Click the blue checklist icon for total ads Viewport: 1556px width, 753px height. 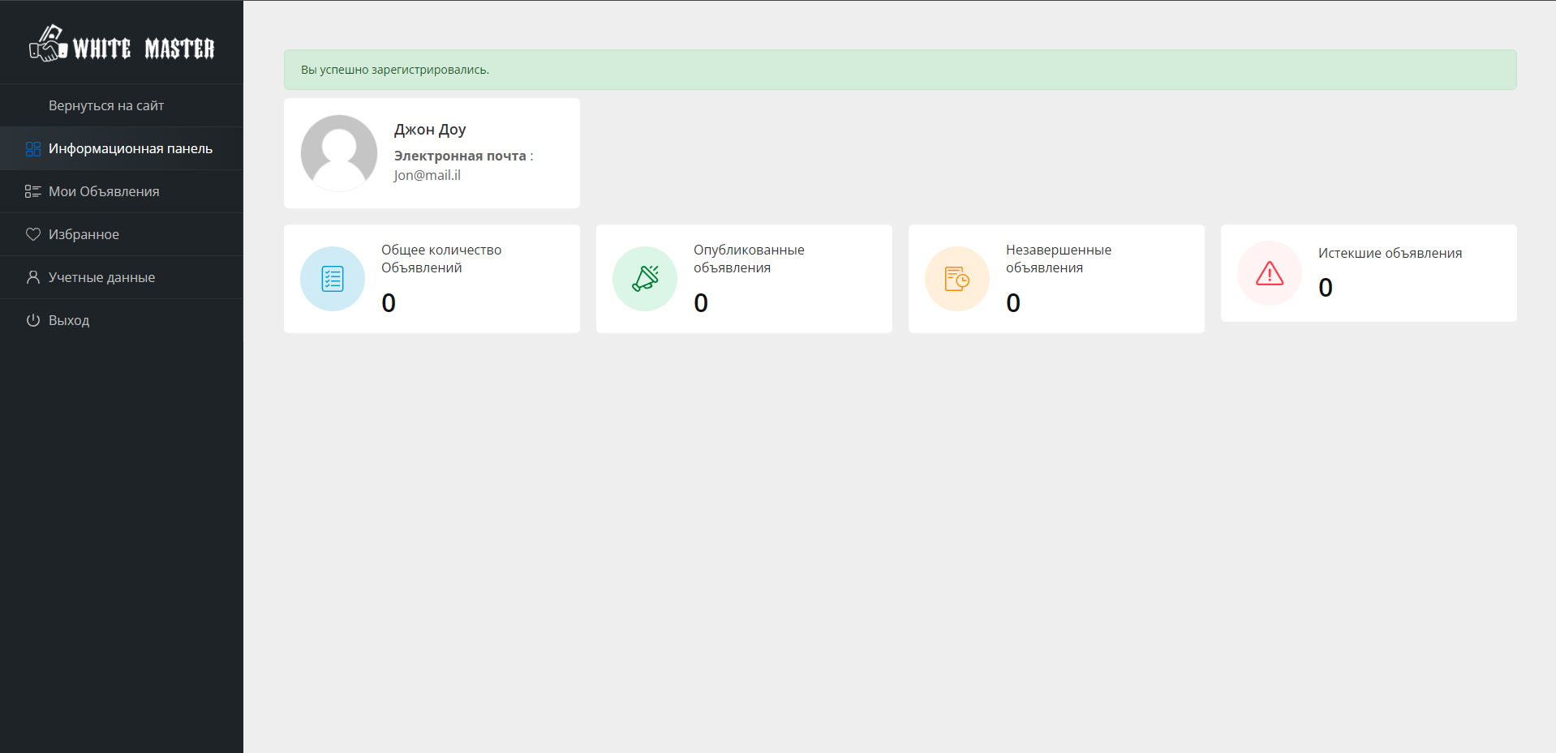click(x=333, y=279)
